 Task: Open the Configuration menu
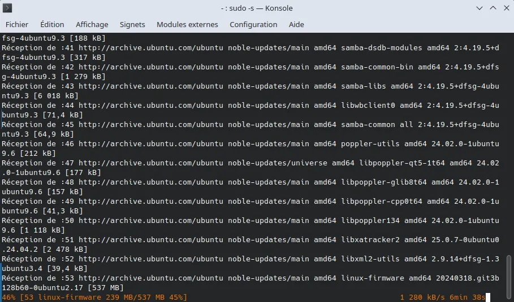(x=253, y=25)
